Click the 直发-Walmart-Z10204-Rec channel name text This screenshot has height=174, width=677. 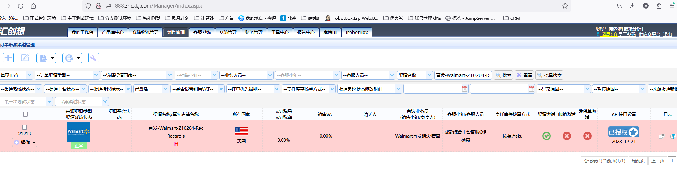pyautogui.click(x=176, y=128)
